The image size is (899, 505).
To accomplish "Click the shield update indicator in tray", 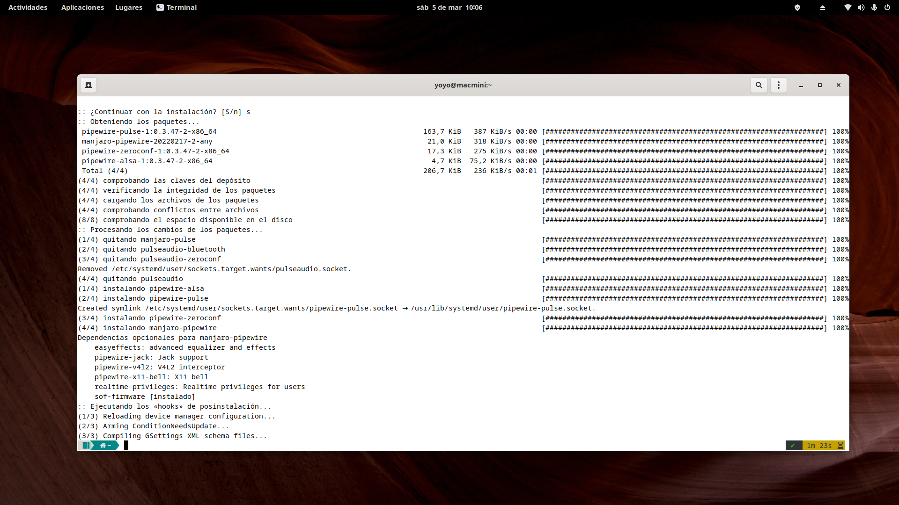I will [x=797, y=7].
